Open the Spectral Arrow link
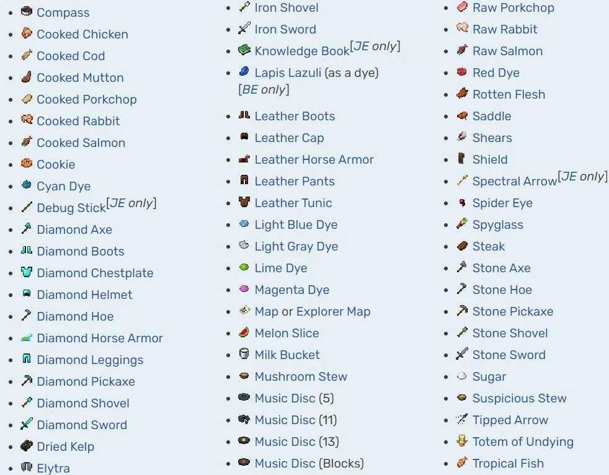Image resolution: width=609 pixels, height=475 pixels. click(x=514, y=182)
